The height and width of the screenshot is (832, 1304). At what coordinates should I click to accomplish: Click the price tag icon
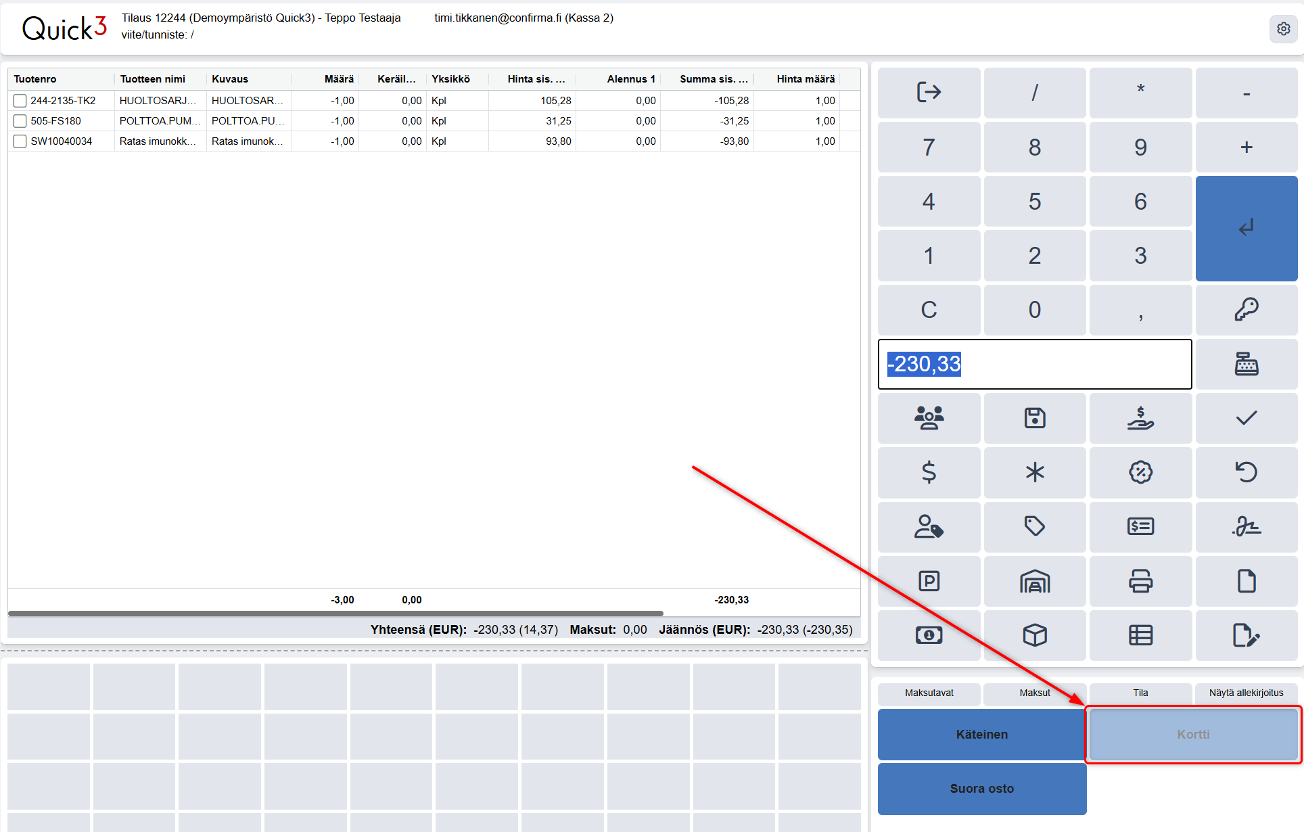[x=1034, y=526]
